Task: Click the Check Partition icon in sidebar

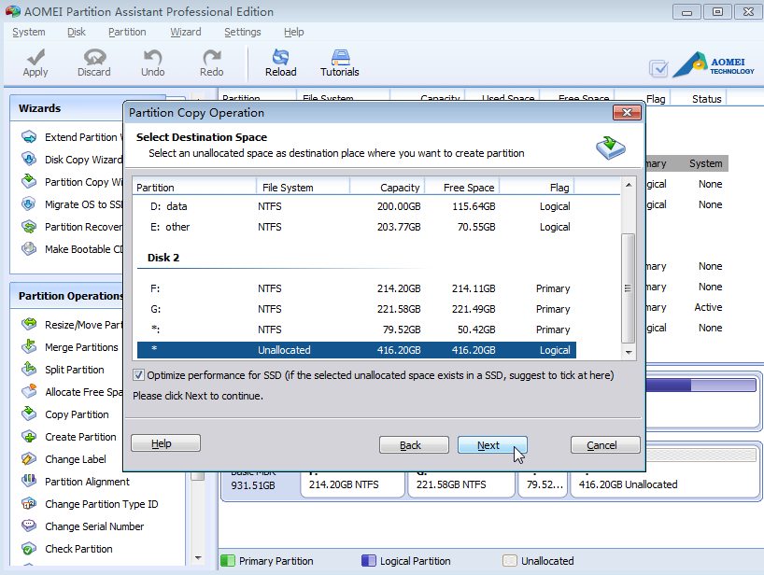Action: (x=29, y=549)
